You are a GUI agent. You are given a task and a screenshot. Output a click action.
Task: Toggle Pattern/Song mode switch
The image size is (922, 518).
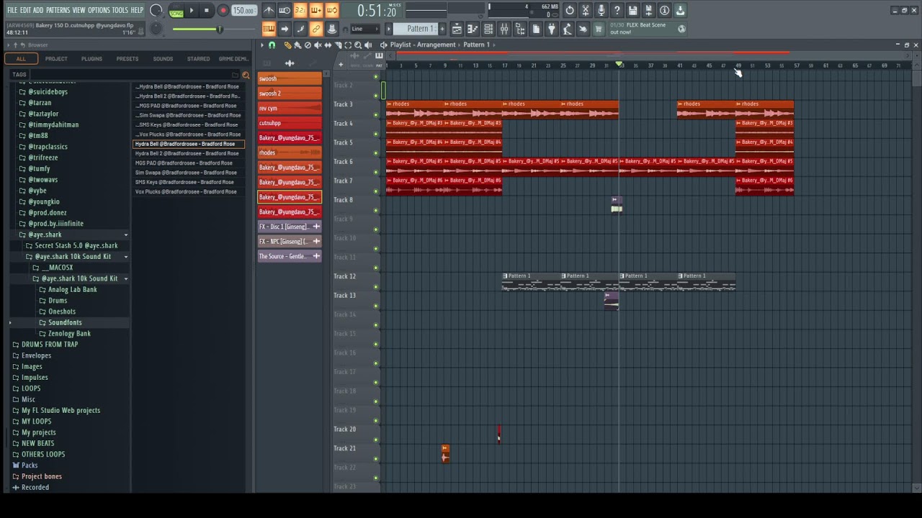tap(176, 11)
